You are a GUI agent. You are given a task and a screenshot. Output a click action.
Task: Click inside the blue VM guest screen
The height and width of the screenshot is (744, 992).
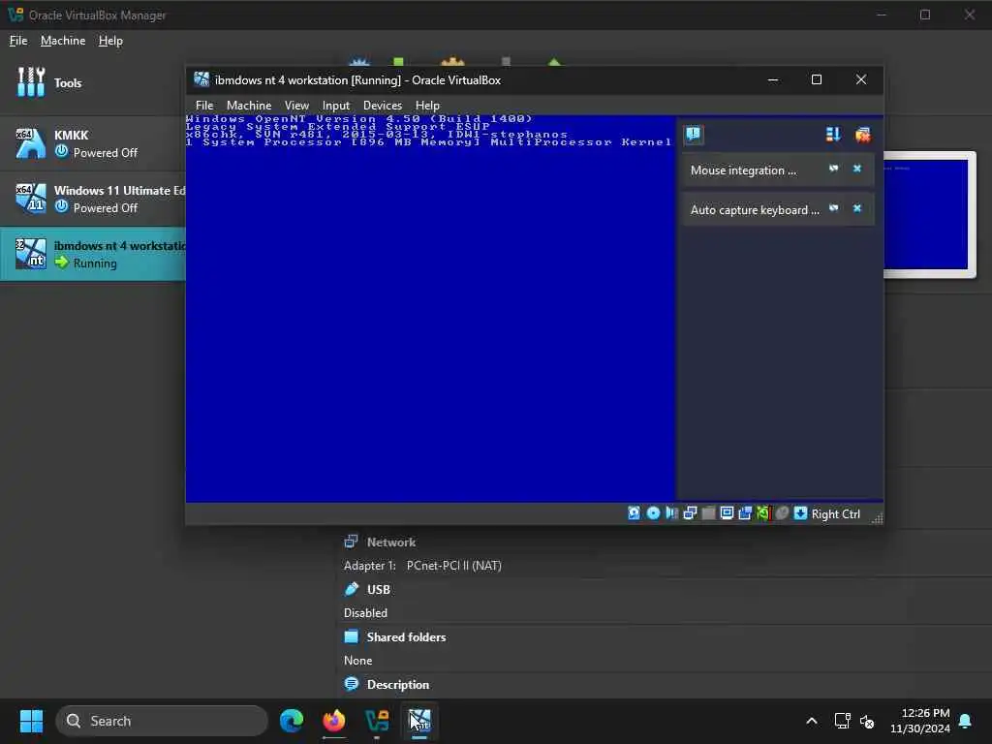(430, 308)
